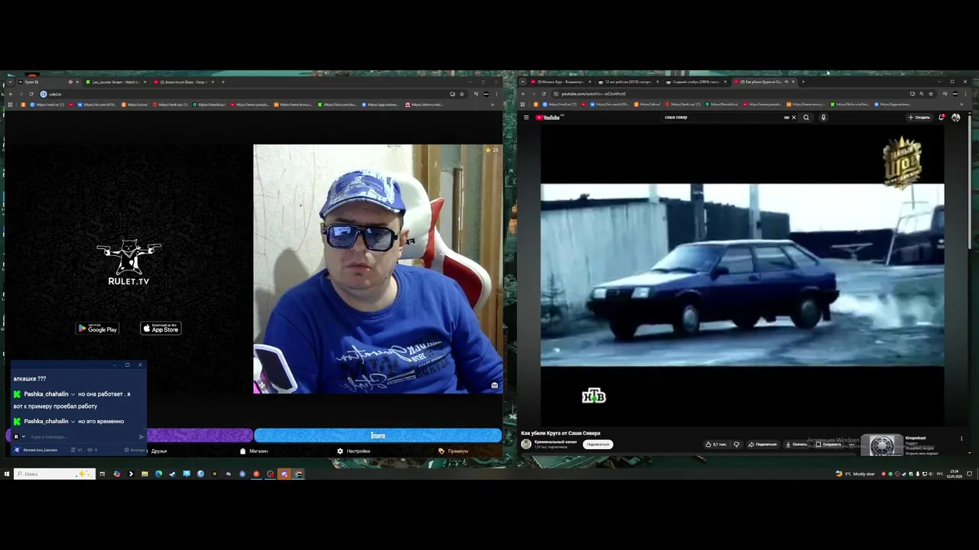
Task: Open the YouTube hamburger guide menu
Action: tap(526, 118)
